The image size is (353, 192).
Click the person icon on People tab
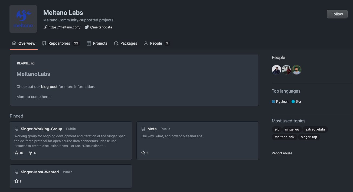point(146,43)
